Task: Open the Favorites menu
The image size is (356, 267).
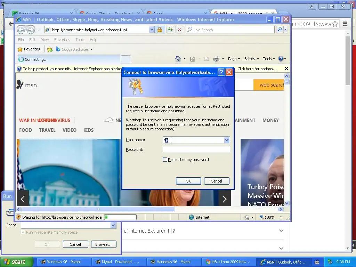Action: pos(62,40)
